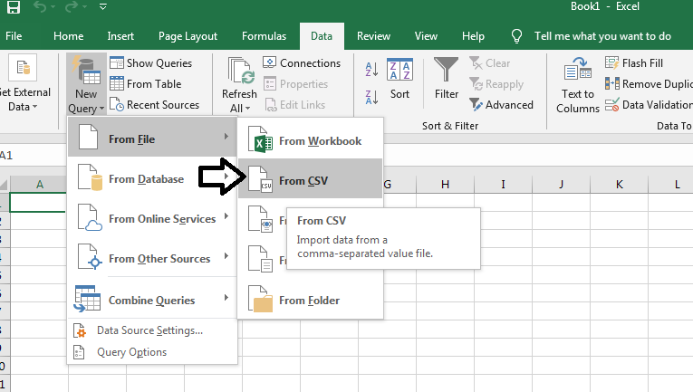The height and width of the screenshot is (392, 693).
Task: Open Connections
Action: [x=302, y=63]
